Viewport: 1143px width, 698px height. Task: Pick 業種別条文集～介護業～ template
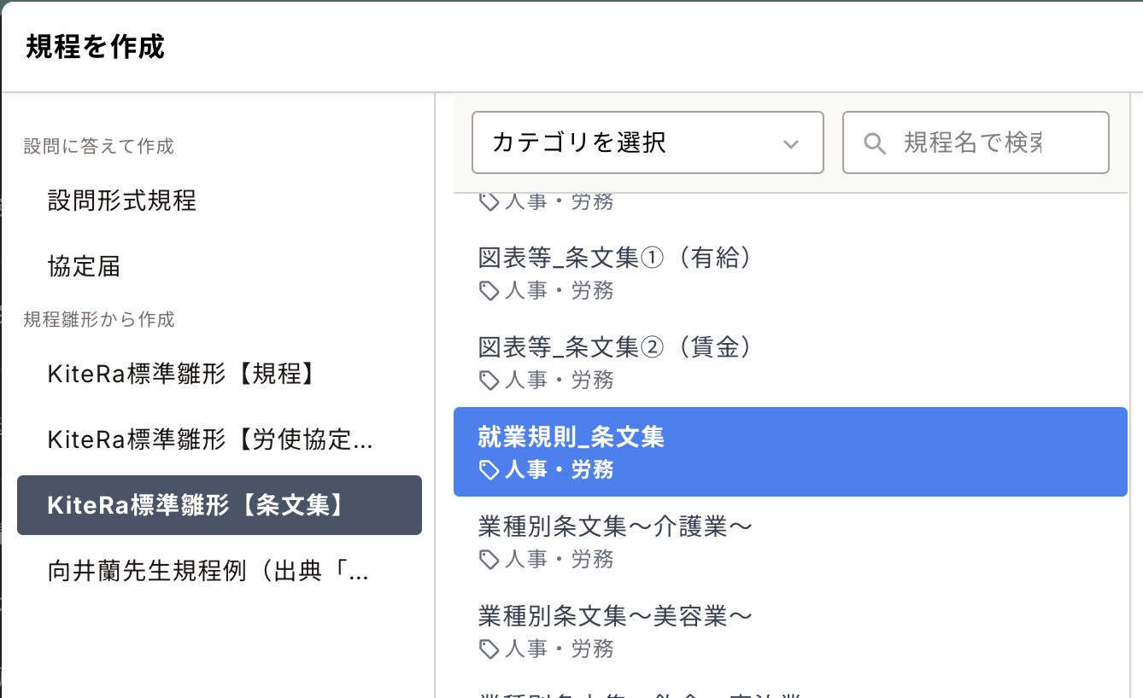(615, 526)
